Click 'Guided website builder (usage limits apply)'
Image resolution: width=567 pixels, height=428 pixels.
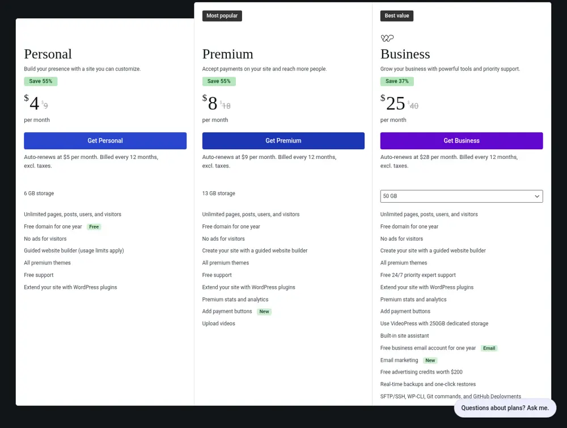pyautogui.click(x=74, y=250)
